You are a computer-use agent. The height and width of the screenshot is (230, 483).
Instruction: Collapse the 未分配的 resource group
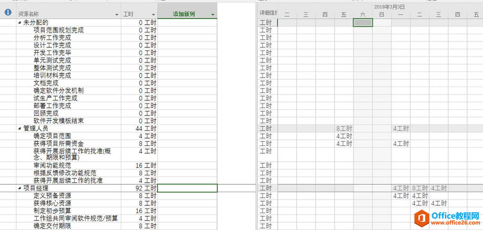[x=19, y=23]
